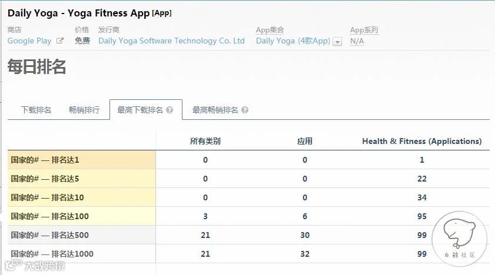This screenshot has height=275, width=495.
Task: Select the 国家的# — 排名达5 row label
Action: [45, 179]
